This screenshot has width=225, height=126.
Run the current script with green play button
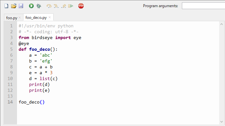[31, 6]
